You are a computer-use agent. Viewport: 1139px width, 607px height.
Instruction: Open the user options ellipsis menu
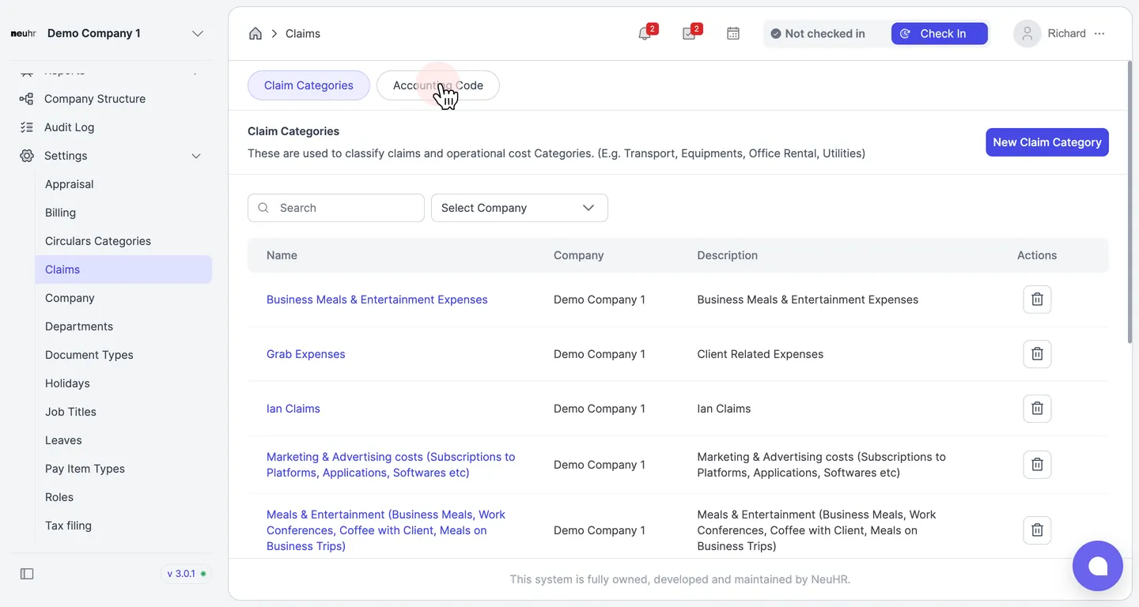1099,34
